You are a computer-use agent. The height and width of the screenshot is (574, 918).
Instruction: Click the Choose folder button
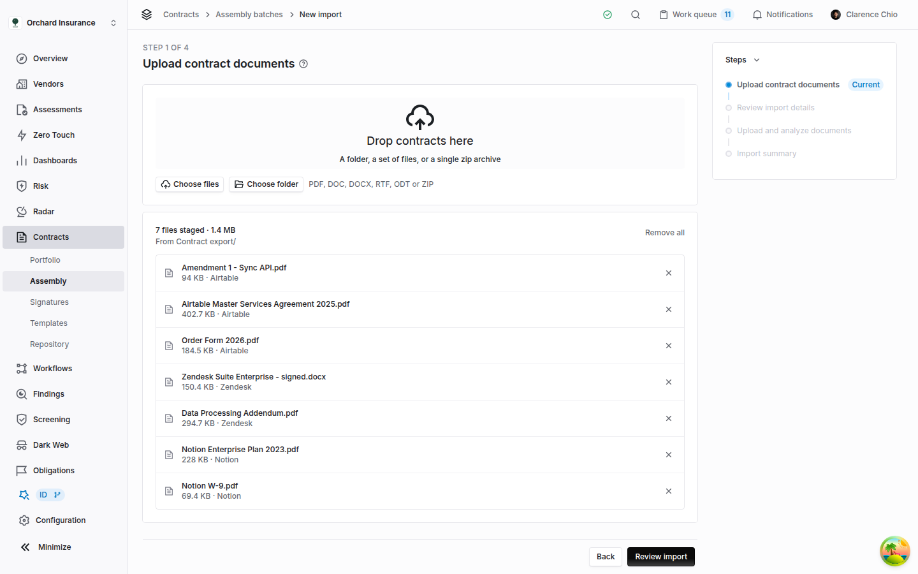(x=266, y=184)
